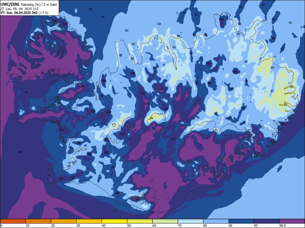
Task: Click the 57 humidity value on map
Action: (x=286, y=105)
